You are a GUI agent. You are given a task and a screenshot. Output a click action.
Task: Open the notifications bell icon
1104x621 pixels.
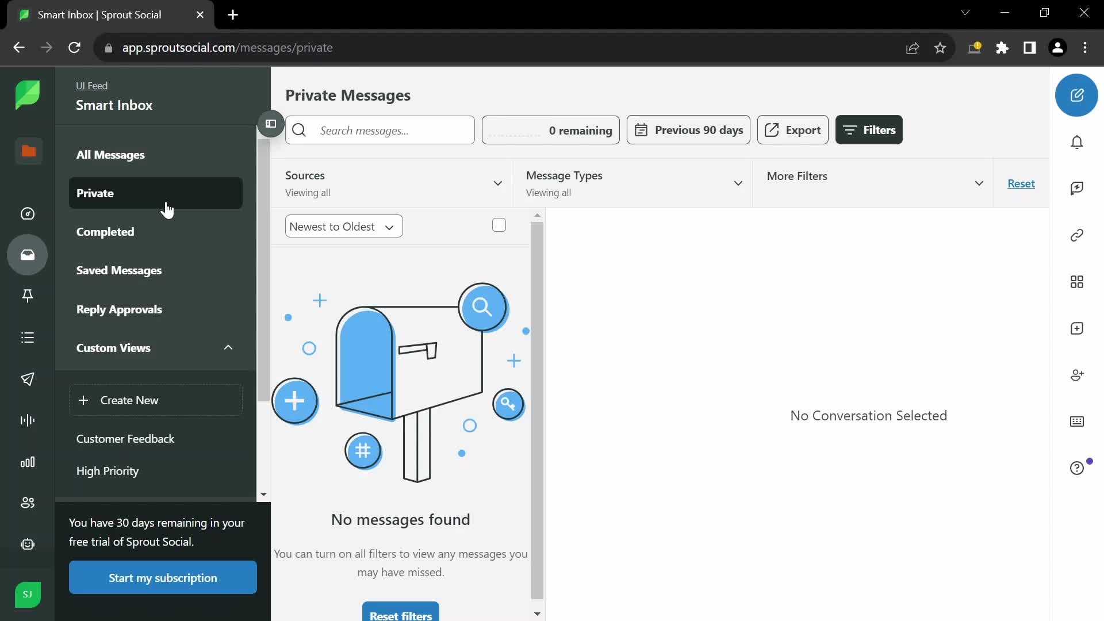click(x=1077, y=142)
